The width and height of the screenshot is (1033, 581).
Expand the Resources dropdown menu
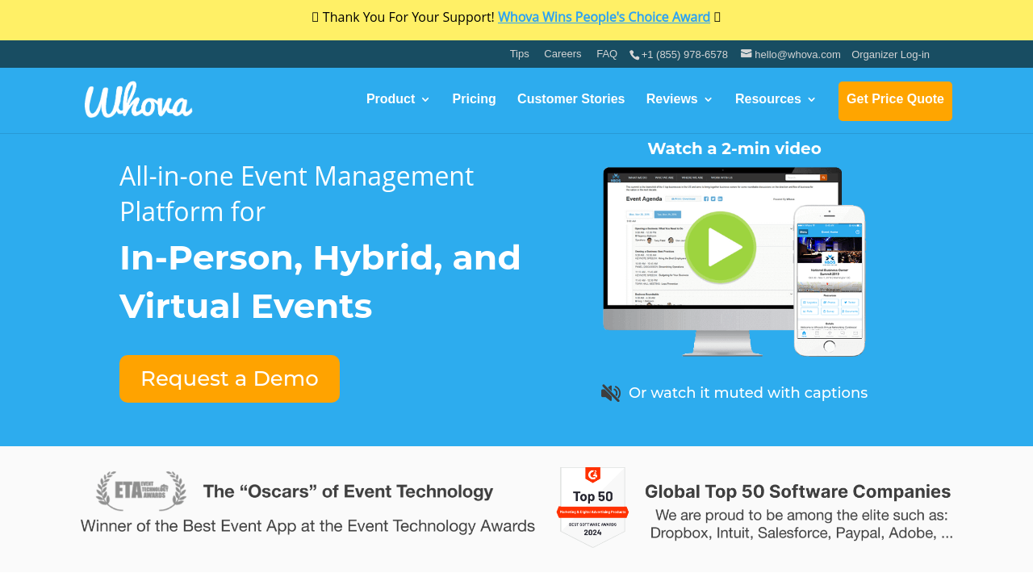(x=776, y=99)
